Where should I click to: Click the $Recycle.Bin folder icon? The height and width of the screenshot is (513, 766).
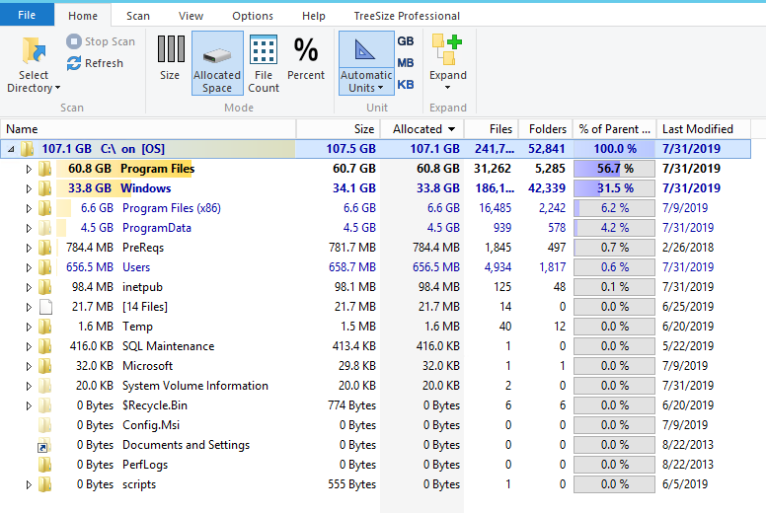[45, 405]
